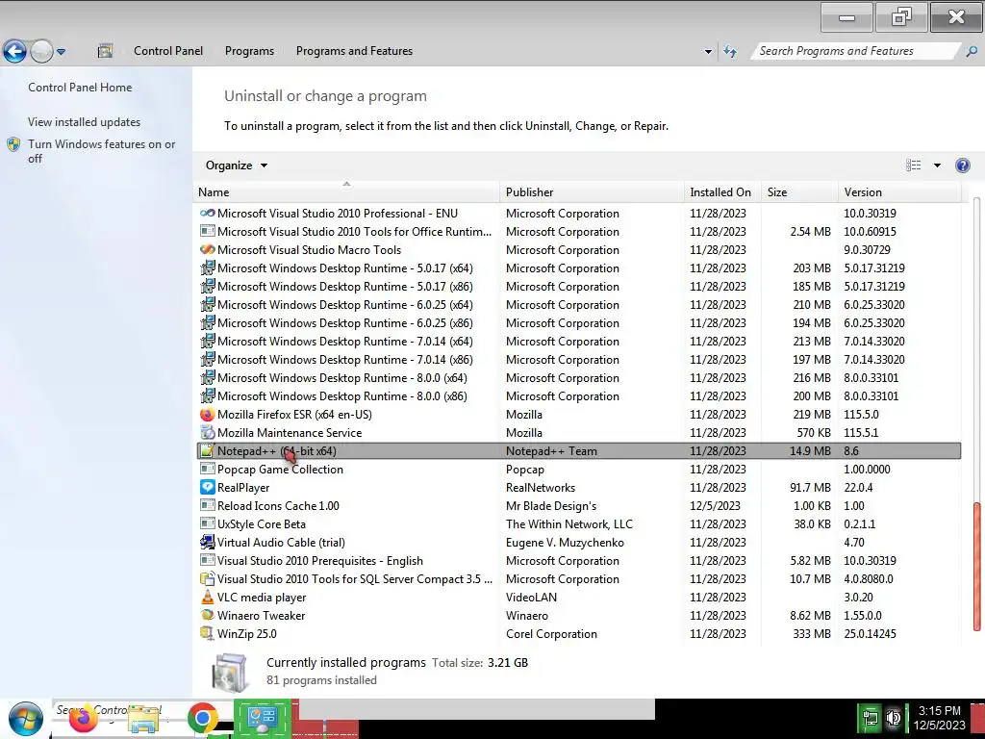Go back using the blue Back arrow
The image size is (985, 739).
click(x=14, y=51)
